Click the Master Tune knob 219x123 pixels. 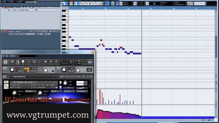[64, 70]
